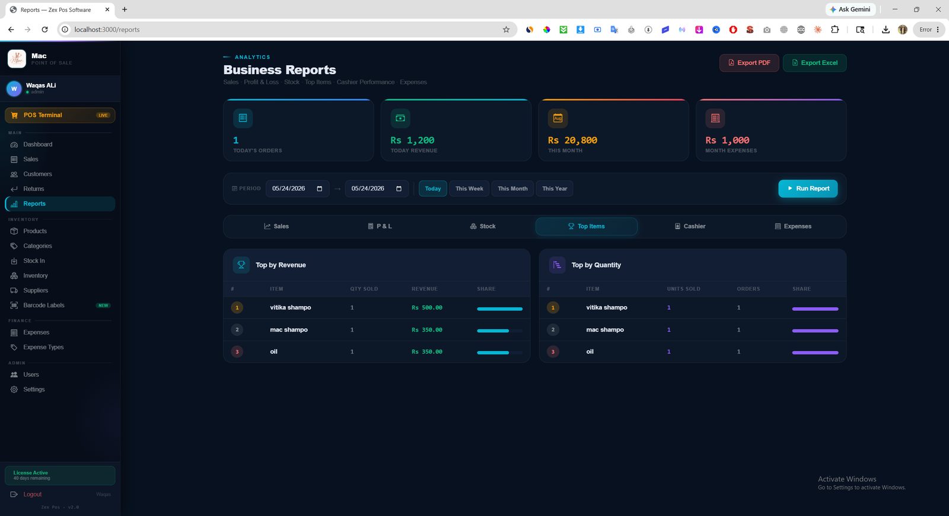949x516 pixels.
Task: Open Returns in the sidebar
Action: coord(60,189)
